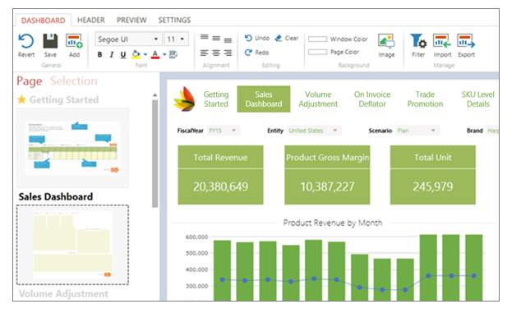
Task: Open the font name dropdown showing Segoe UI
Action: pyautogui.click(x=128, y=39)
